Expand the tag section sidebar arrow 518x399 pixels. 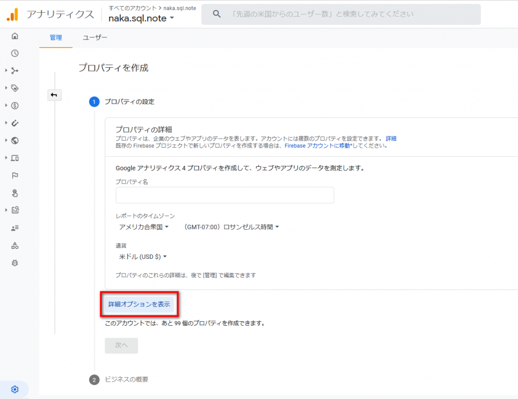tap(6, 88)
